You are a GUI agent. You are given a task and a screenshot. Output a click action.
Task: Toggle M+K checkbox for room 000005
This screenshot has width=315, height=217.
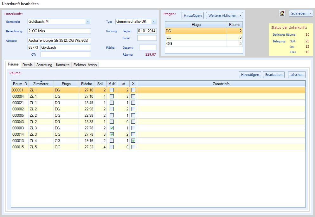(112, 115)
